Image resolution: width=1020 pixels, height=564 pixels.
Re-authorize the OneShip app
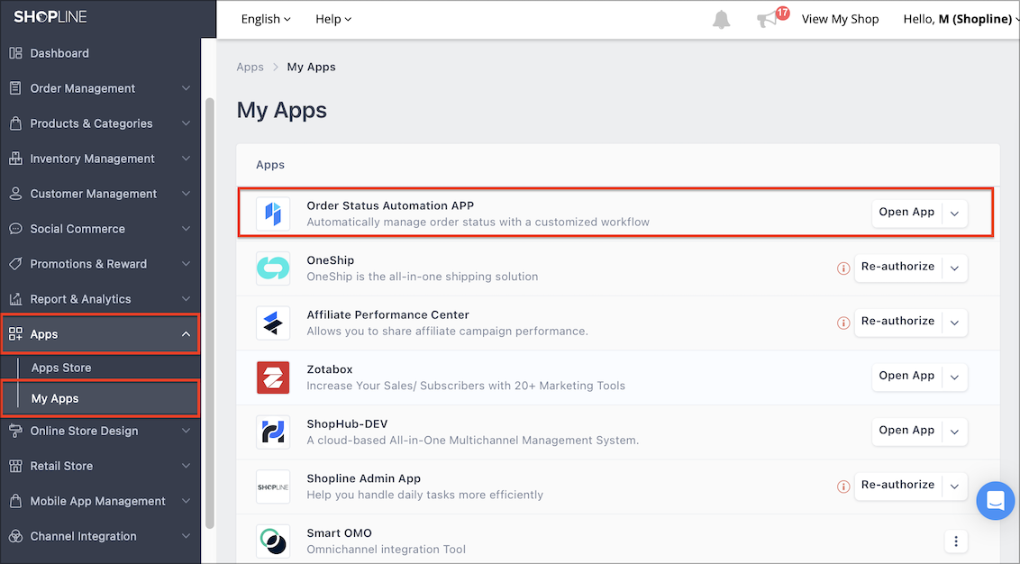pos(897,268)
